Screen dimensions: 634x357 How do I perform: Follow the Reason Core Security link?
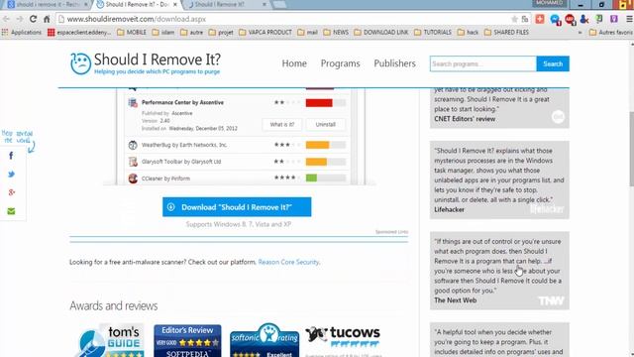[288, 262]
